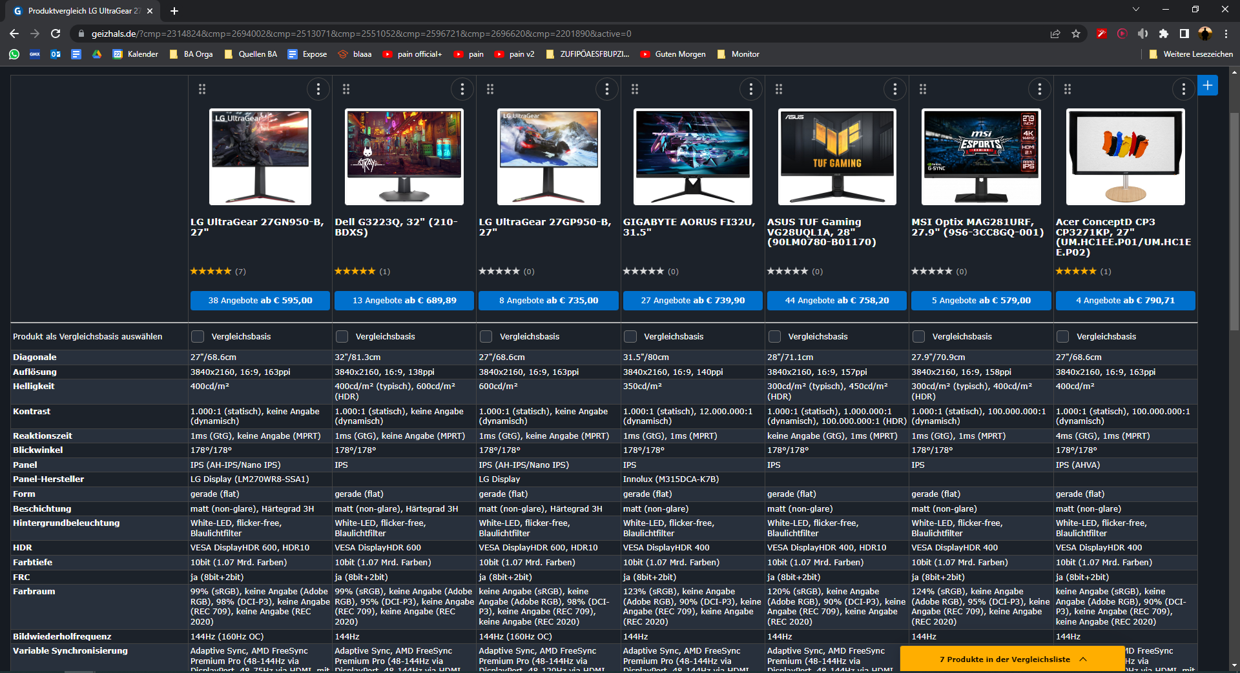Click the Acer ConceptD CP3 monitor thumbnail
This screenshot has width=1240, height=673.
[1126, 157]
